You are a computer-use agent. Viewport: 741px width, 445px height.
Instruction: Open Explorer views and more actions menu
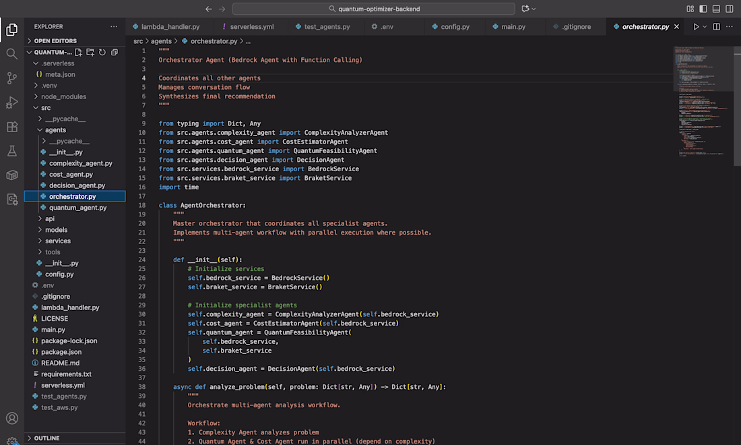coord(114,26)
